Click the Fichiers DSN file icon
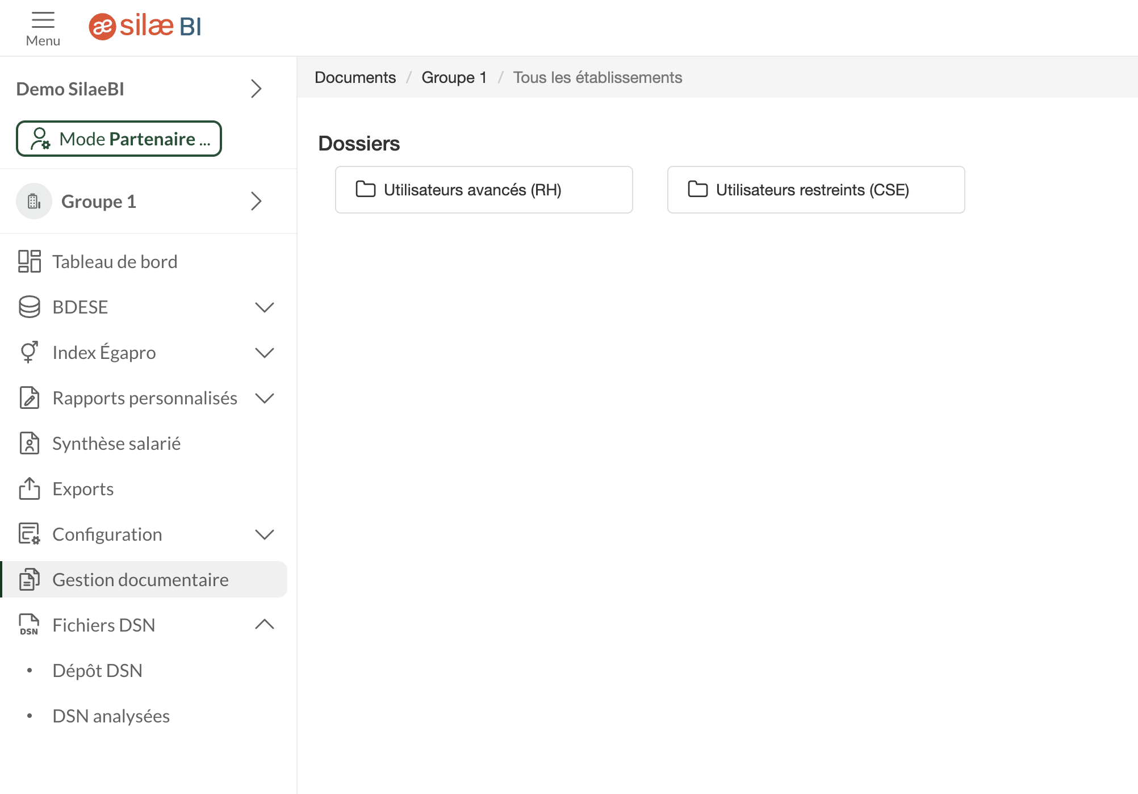This screenshot has height=794, width=1138. (x=30, y=625)
